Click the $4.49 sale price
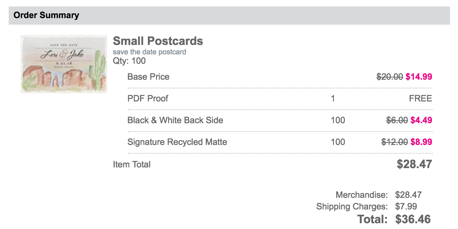 (421, 120)
